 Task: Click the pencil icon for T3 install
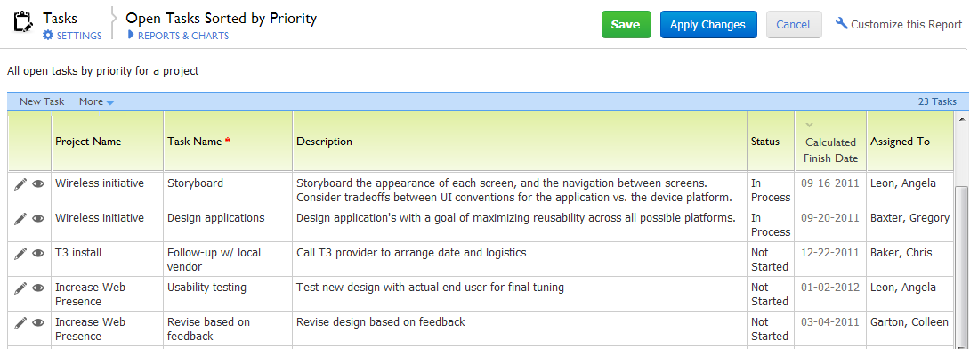20,253
